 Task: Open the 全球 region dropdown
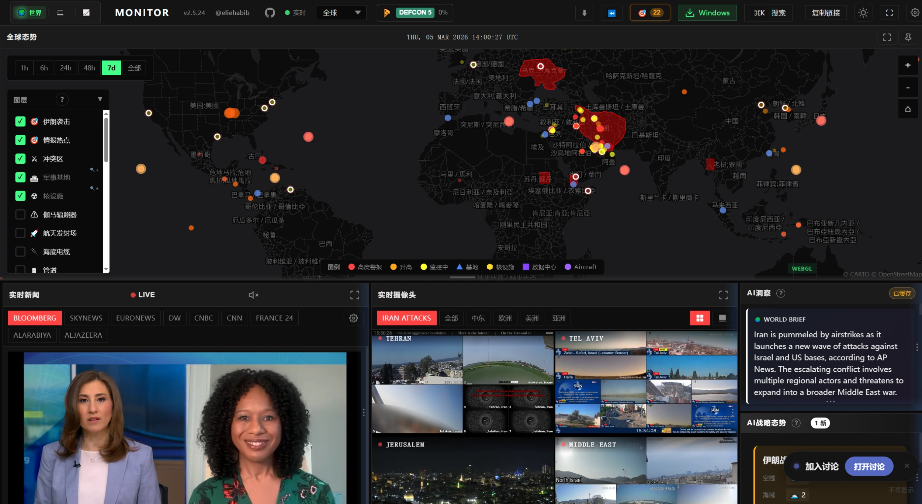click(x=341, y=13)
